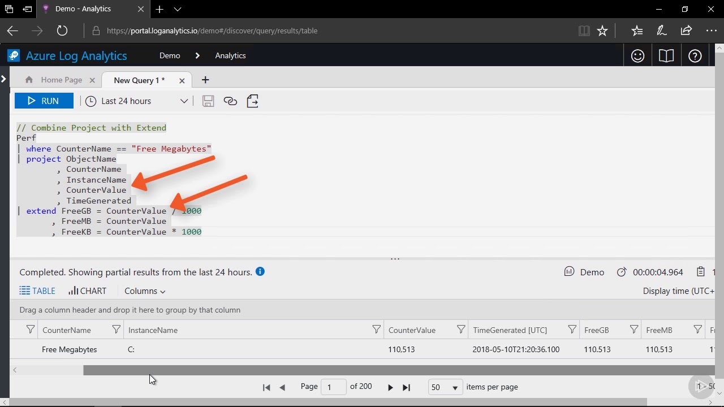724x407 pixels.
Task: Filter the TimeGenerated column
Action: click(572, 330)
